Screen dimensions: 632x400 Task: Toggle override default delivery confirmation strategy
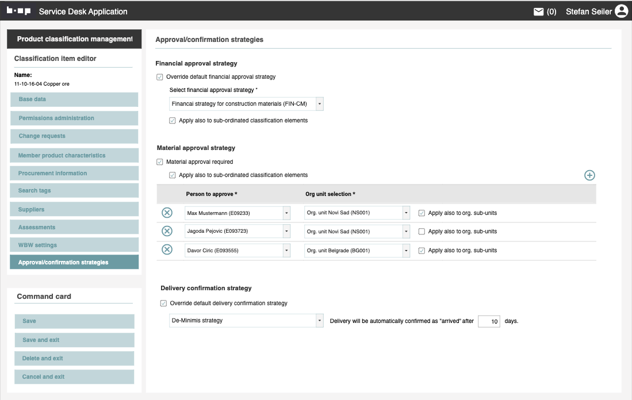click(164, 303)
